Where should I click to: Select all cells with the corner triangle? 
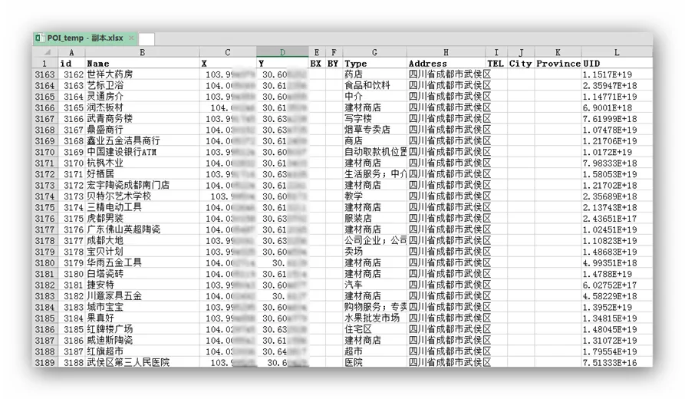(45, 52)
